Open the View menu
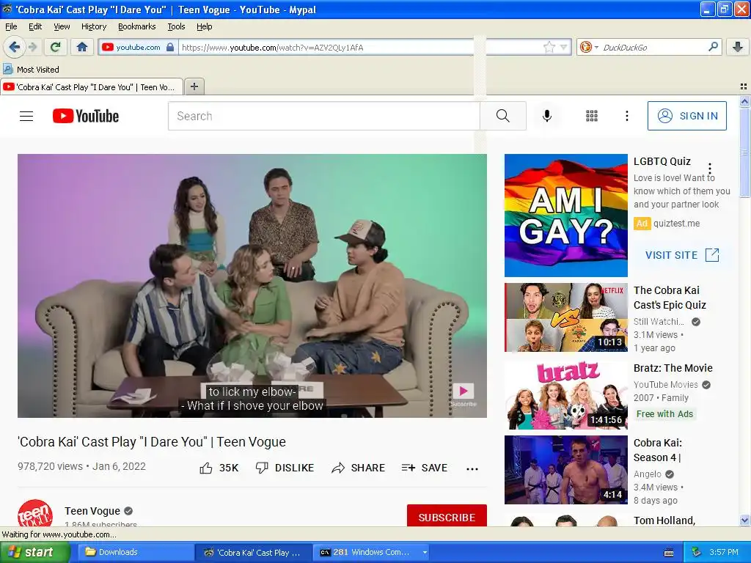 (x=62, y=26)
